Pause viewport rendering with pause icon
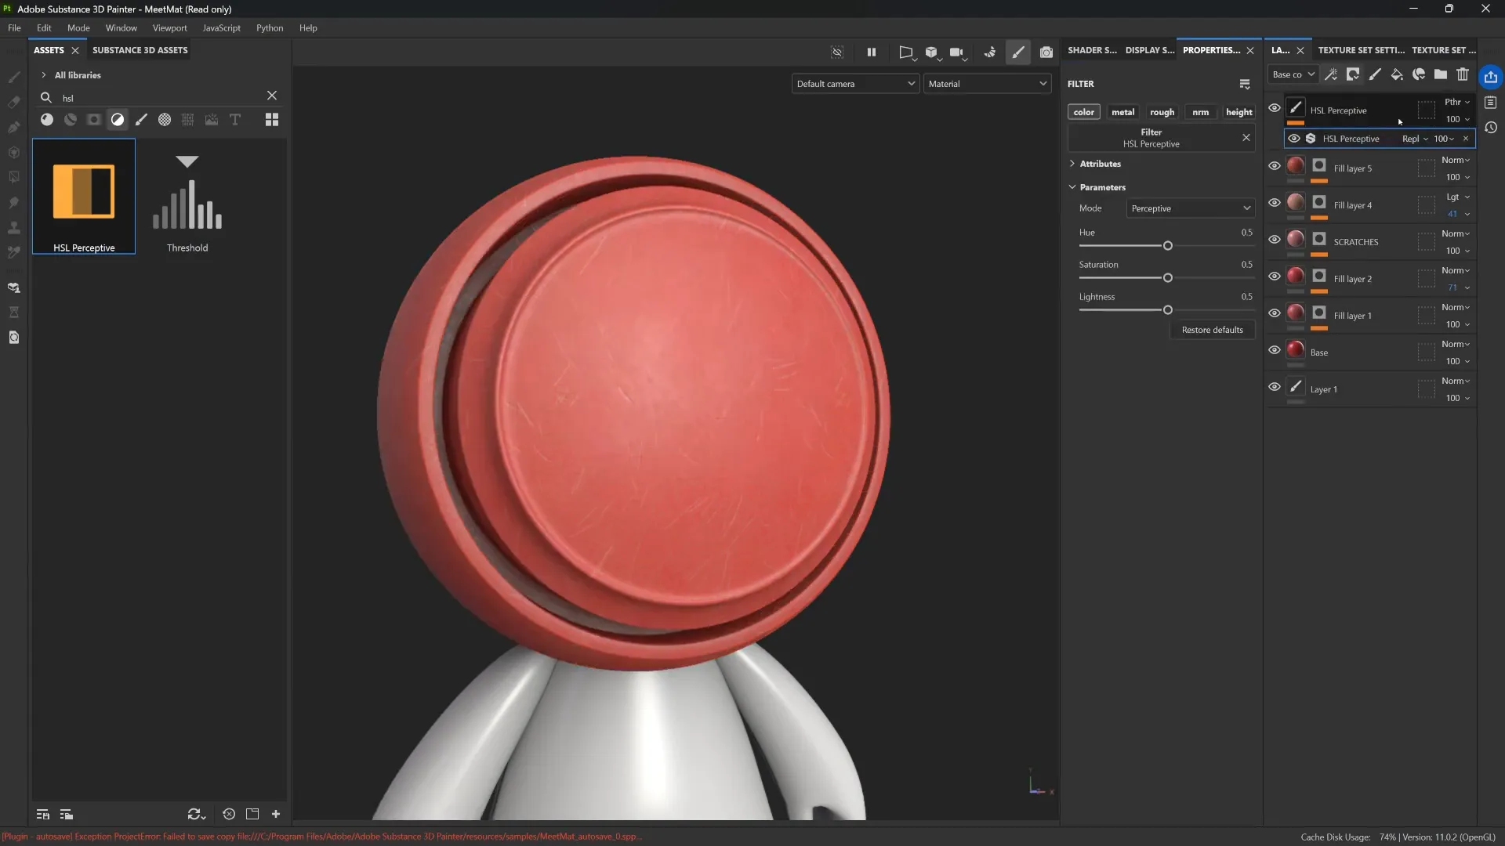 pos(872,52)
